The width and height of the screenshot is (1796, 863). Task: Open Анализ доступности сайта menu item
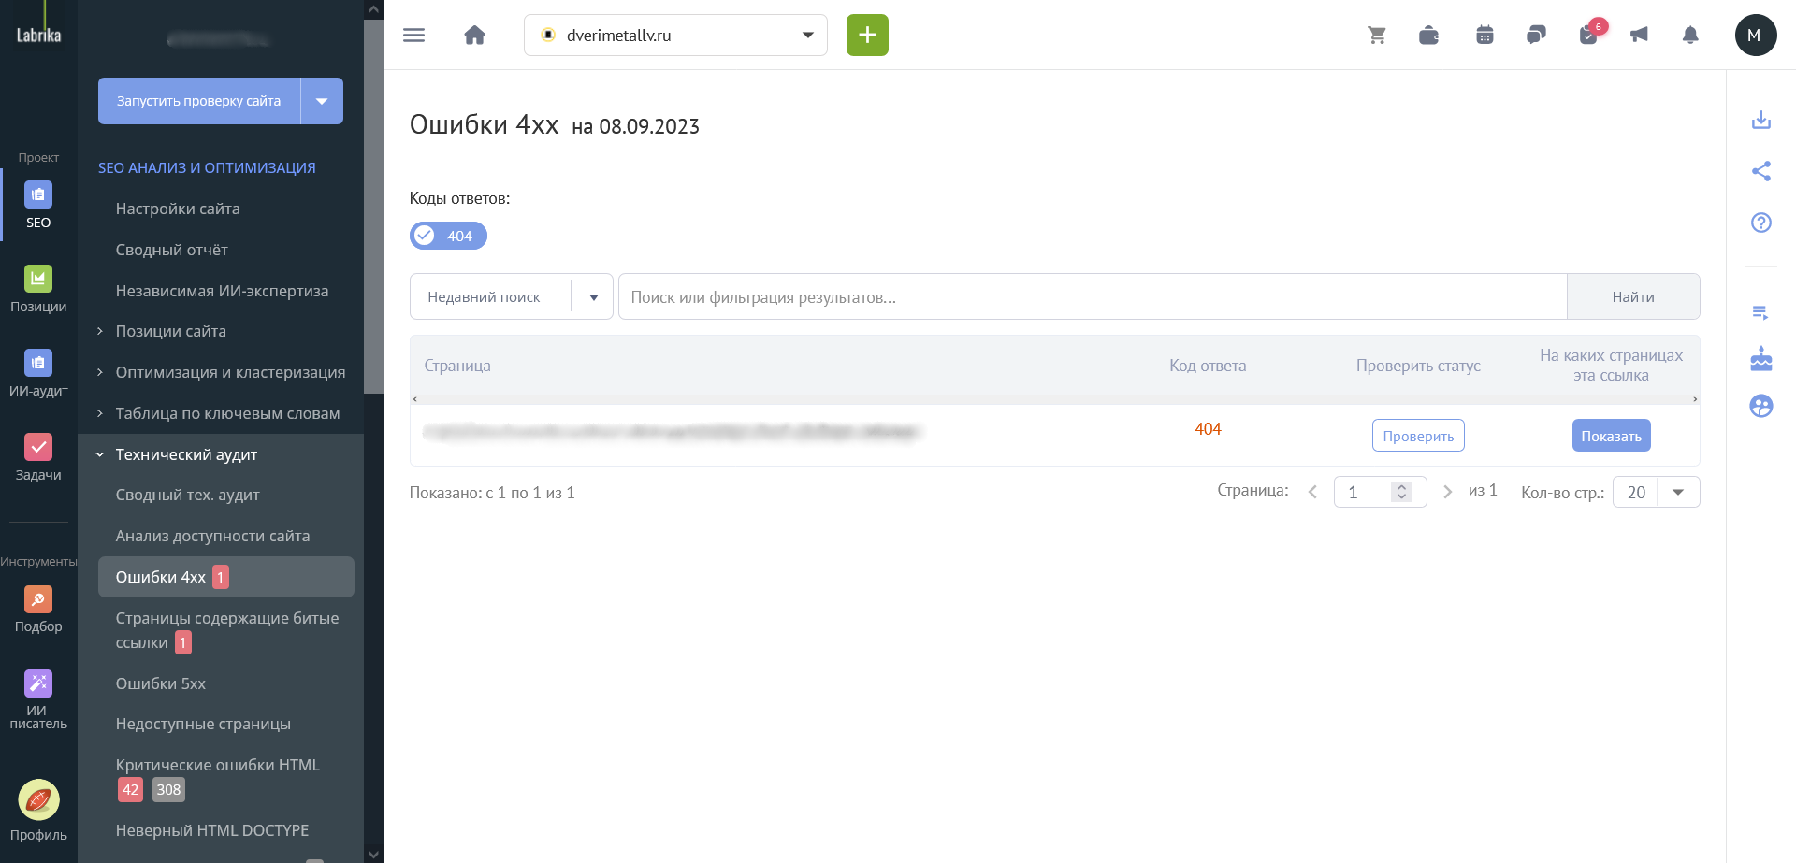pos(212,536)
